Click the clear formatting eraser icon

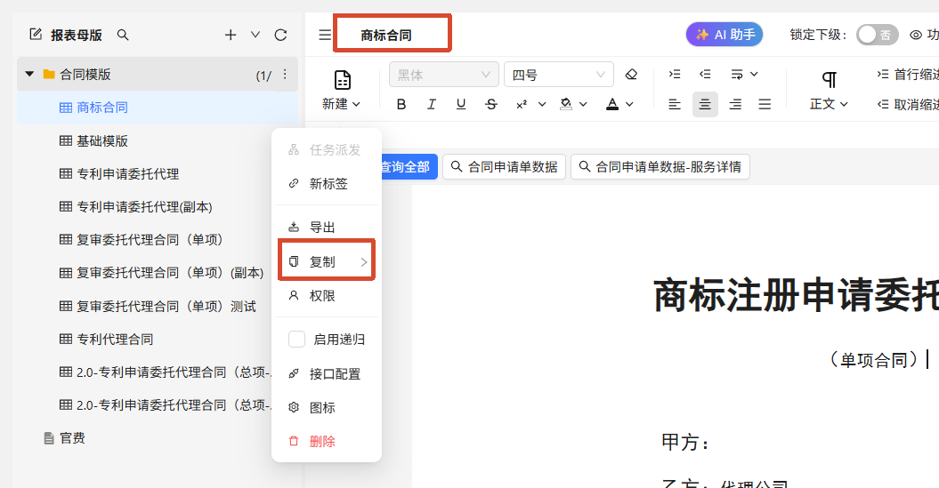click(x=631, y=74)
